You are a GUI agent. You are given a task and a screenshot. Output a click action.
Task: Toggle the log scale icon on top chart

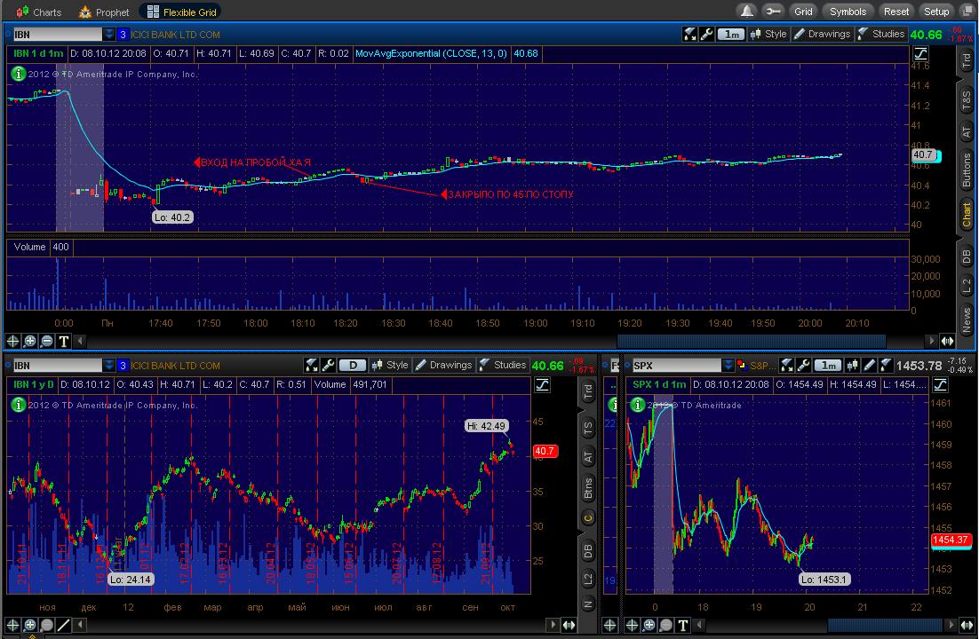coord(921,53)
